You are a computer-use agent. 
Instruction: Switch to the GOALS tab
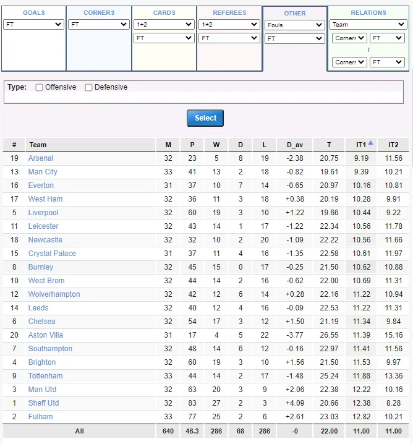click(x=33, y=12)
